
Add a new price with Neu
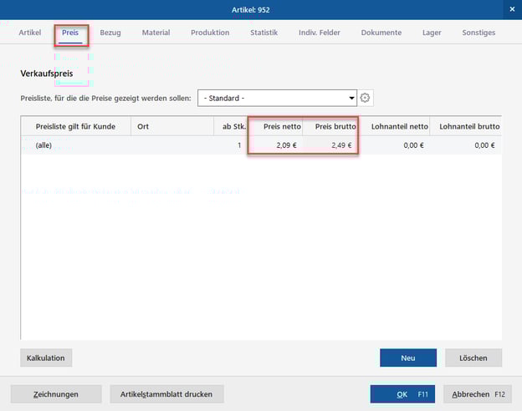(x=408, y=358)
